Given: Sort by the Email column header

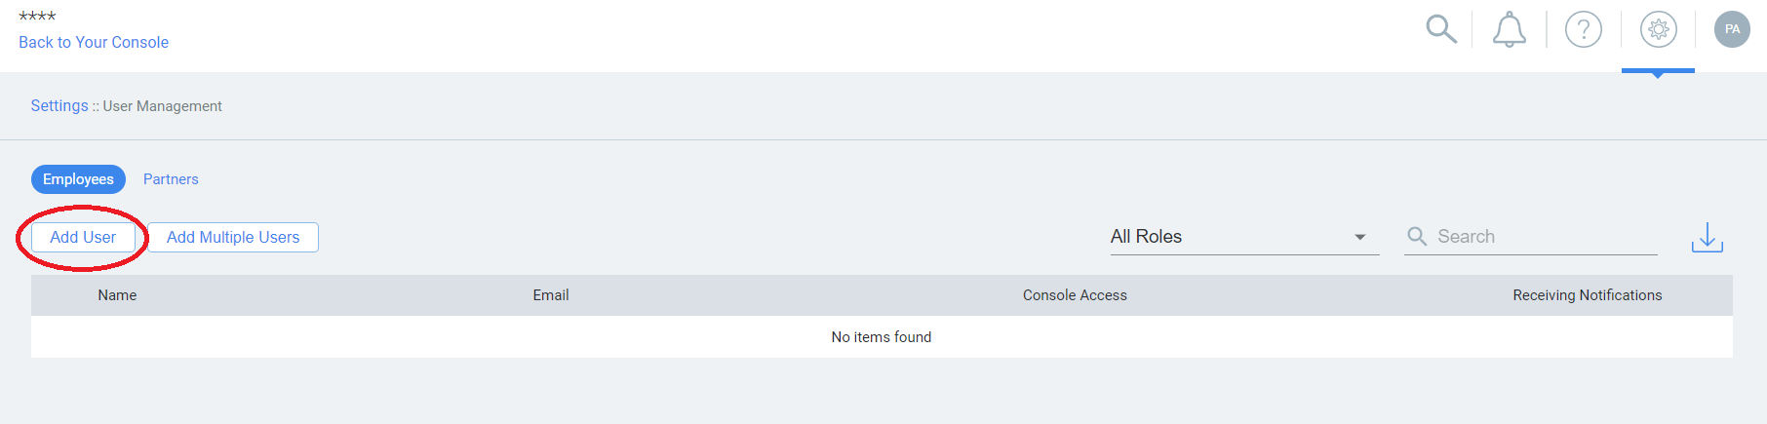Looking at the screenshot, I should 551,295.
